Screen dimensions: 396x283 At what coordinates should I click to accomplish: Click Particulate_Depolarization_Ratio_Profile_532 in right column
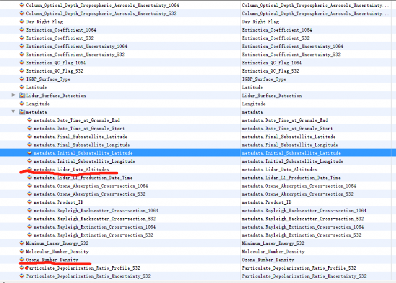click(x=299, y=268)
